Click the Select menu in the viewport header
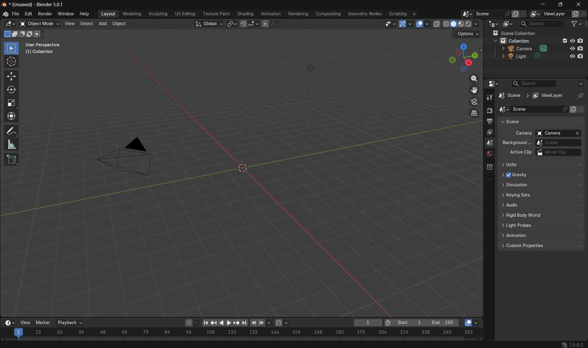 click(87, 24)
